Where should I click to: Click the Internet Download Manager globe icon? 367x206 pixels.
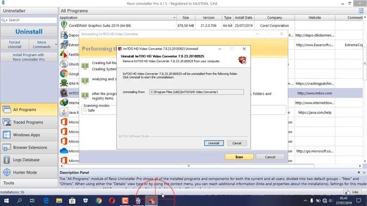64,102
